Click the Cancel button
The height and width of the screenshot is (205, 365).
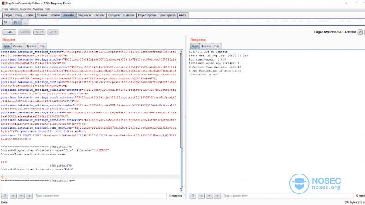click(x=24, y=32)
